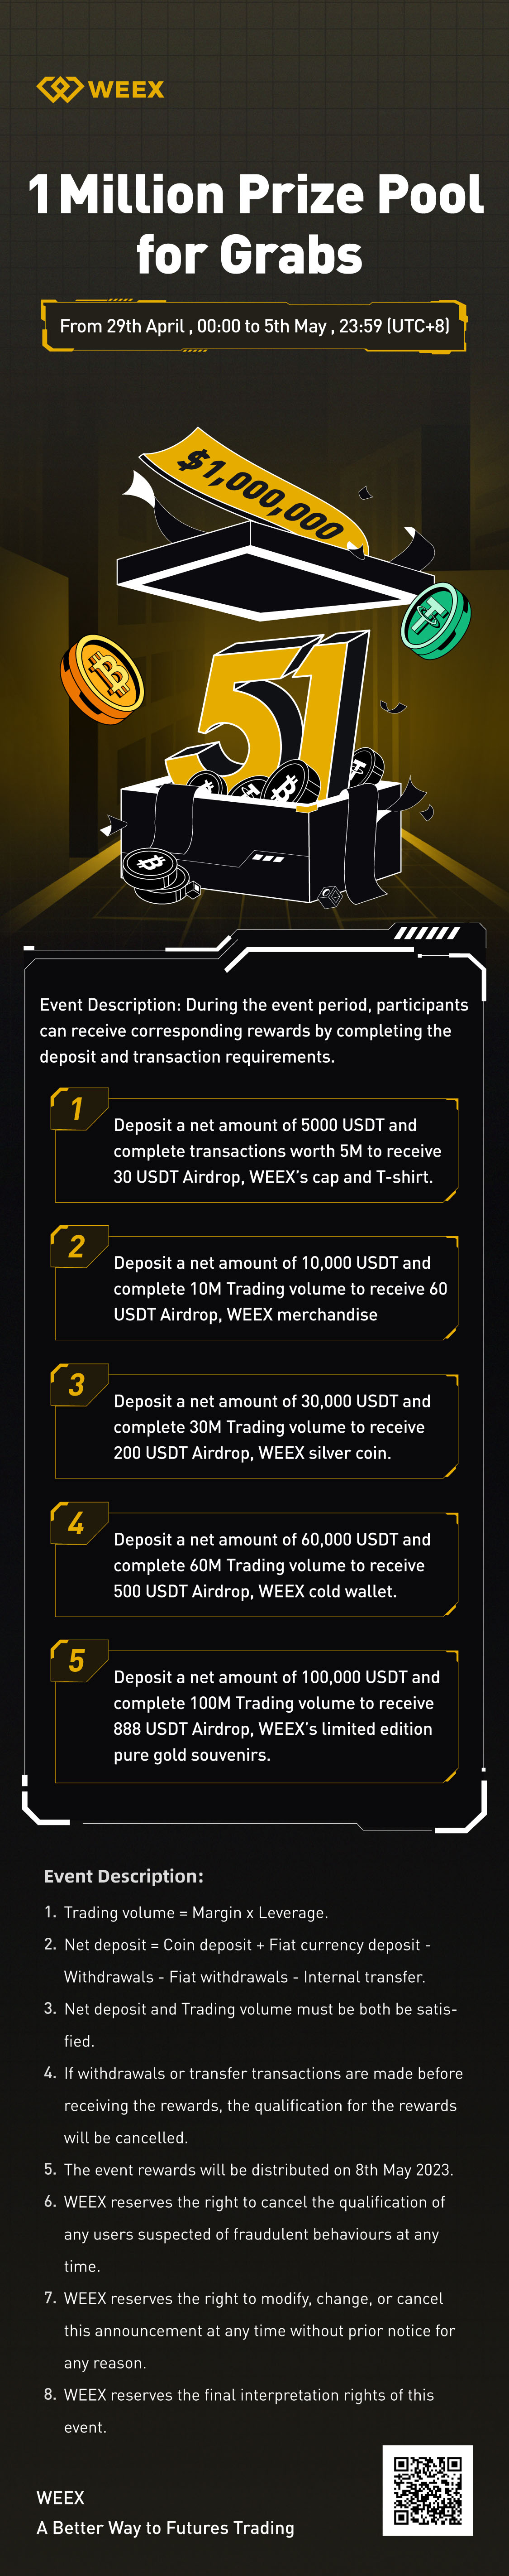Click the orange Bitcoin coin

[103, 677]
